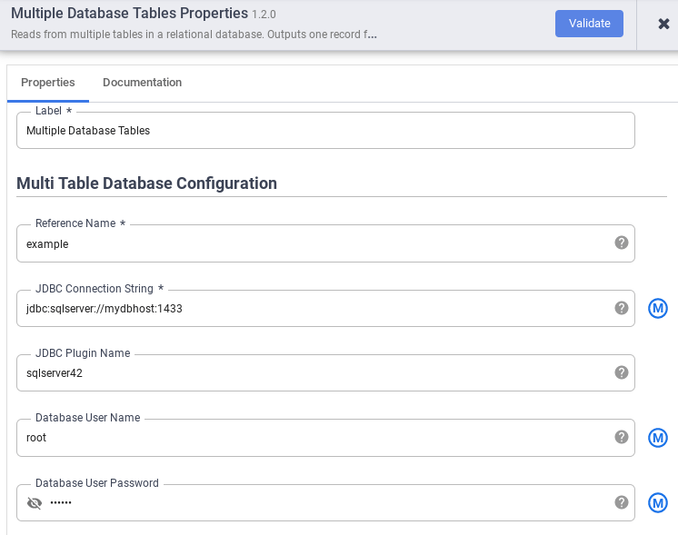
Task: Click the JDBC Connection String help icon
Action: tap(622, 308)
